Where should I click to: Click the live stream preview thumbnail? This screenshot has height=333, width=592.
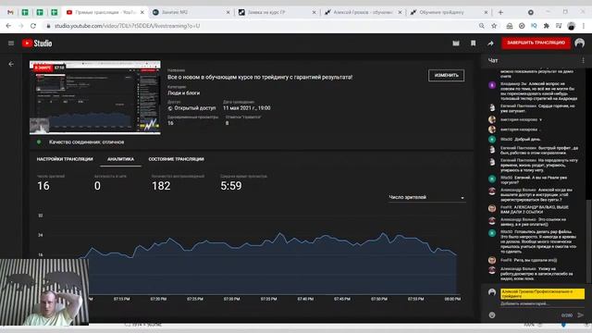95,97
